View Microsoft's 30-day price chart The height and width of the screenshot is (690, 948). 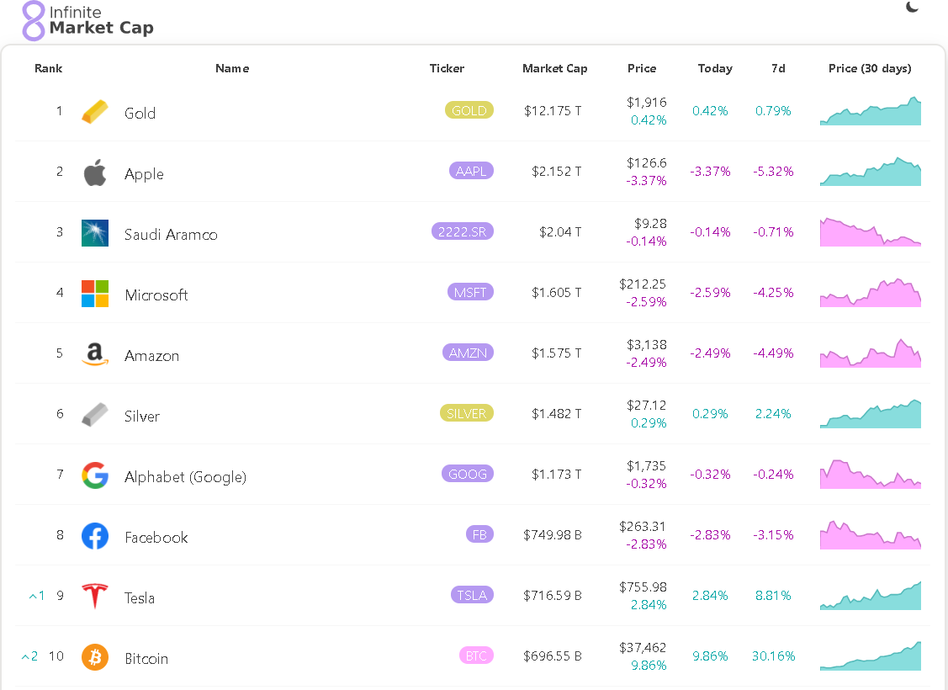(x=871, y=292)
